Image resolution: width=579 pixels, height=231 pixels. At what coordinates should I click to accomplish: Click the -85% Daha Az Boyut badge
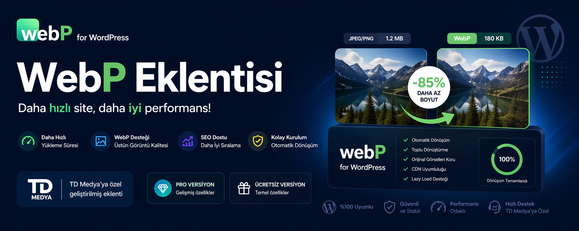pos(429,87)
